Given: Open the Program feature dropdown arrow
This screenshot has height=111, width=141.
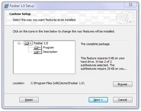Looking at the screenshot, I should click(x=40, y=48).
